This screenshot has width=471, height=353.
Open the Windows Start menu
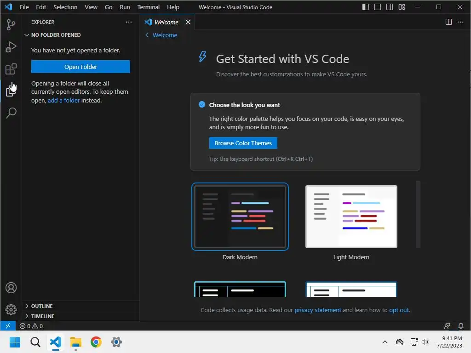15,342
